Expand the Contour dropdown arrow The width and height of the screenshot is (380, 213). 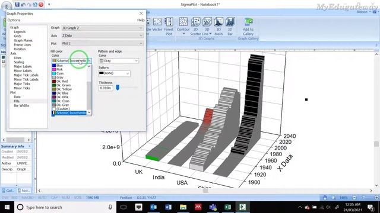[x=183, y=34]
